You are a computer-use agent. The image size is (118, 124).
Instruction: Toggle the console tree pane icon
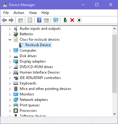pos(21,20)
